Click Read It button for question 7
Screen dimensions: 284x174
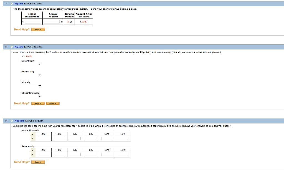tap(38, 30)
